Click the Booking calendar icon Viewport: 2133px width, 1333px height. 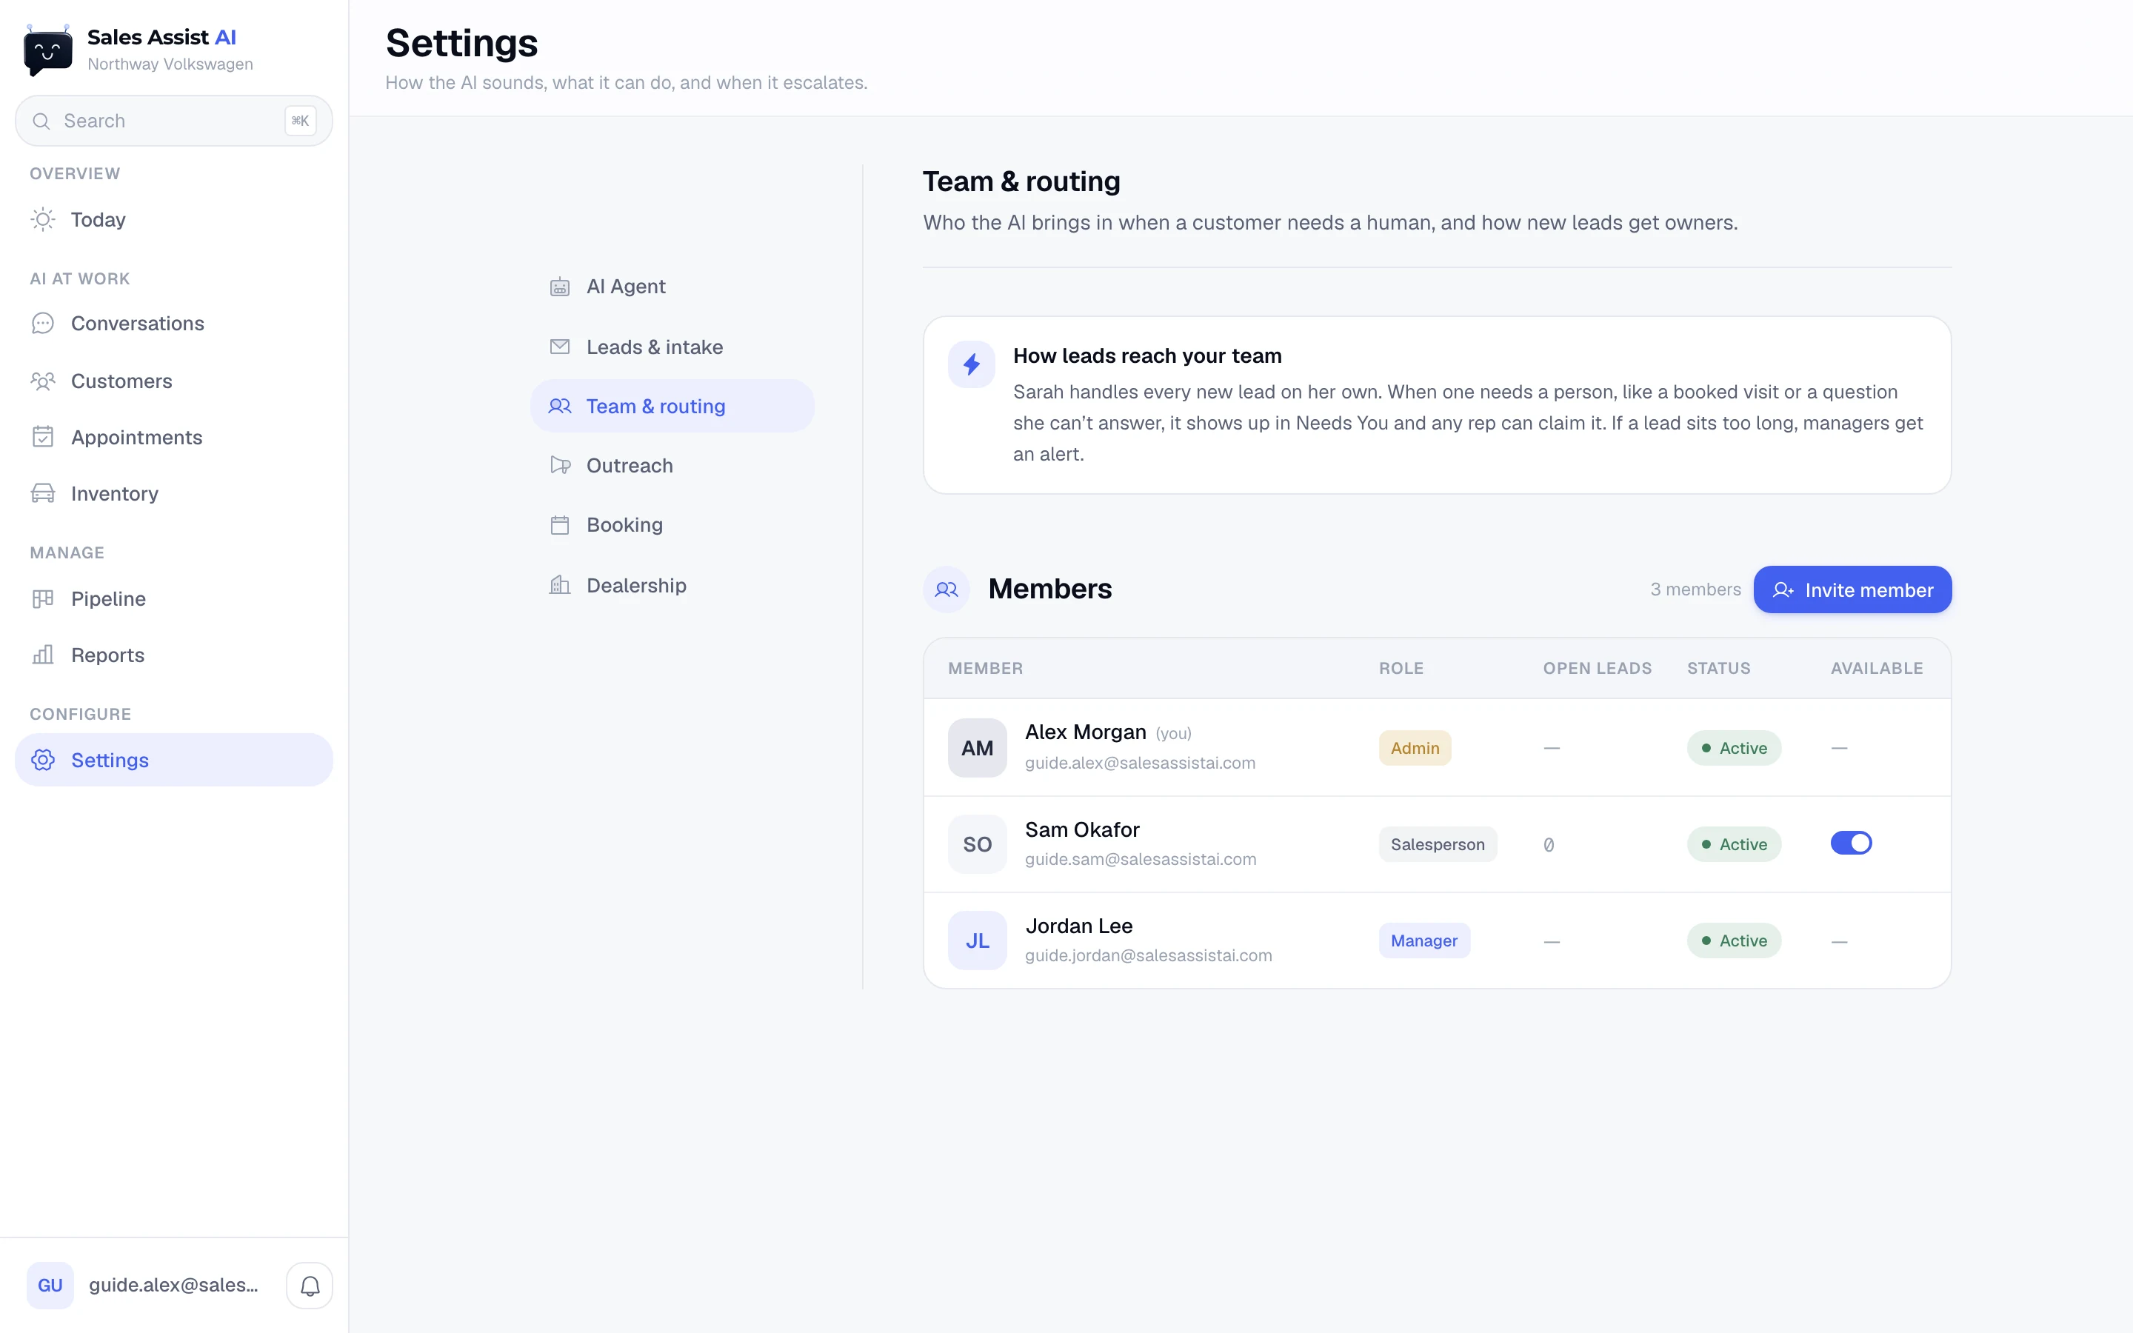(560, 524)
